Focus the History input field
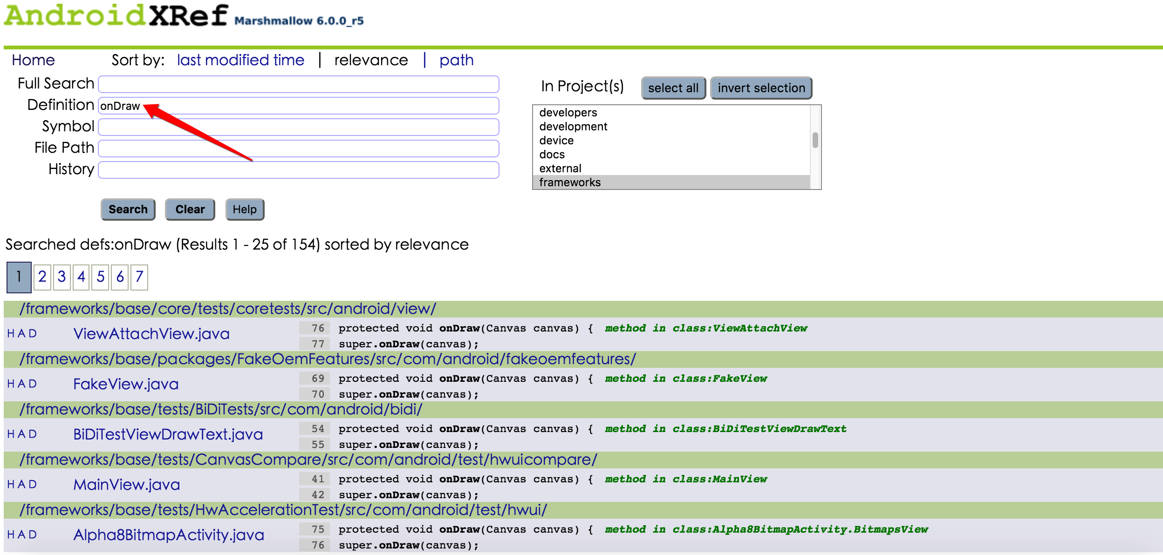The height and width of the screenshot is (555, 1163). point(299,170)
